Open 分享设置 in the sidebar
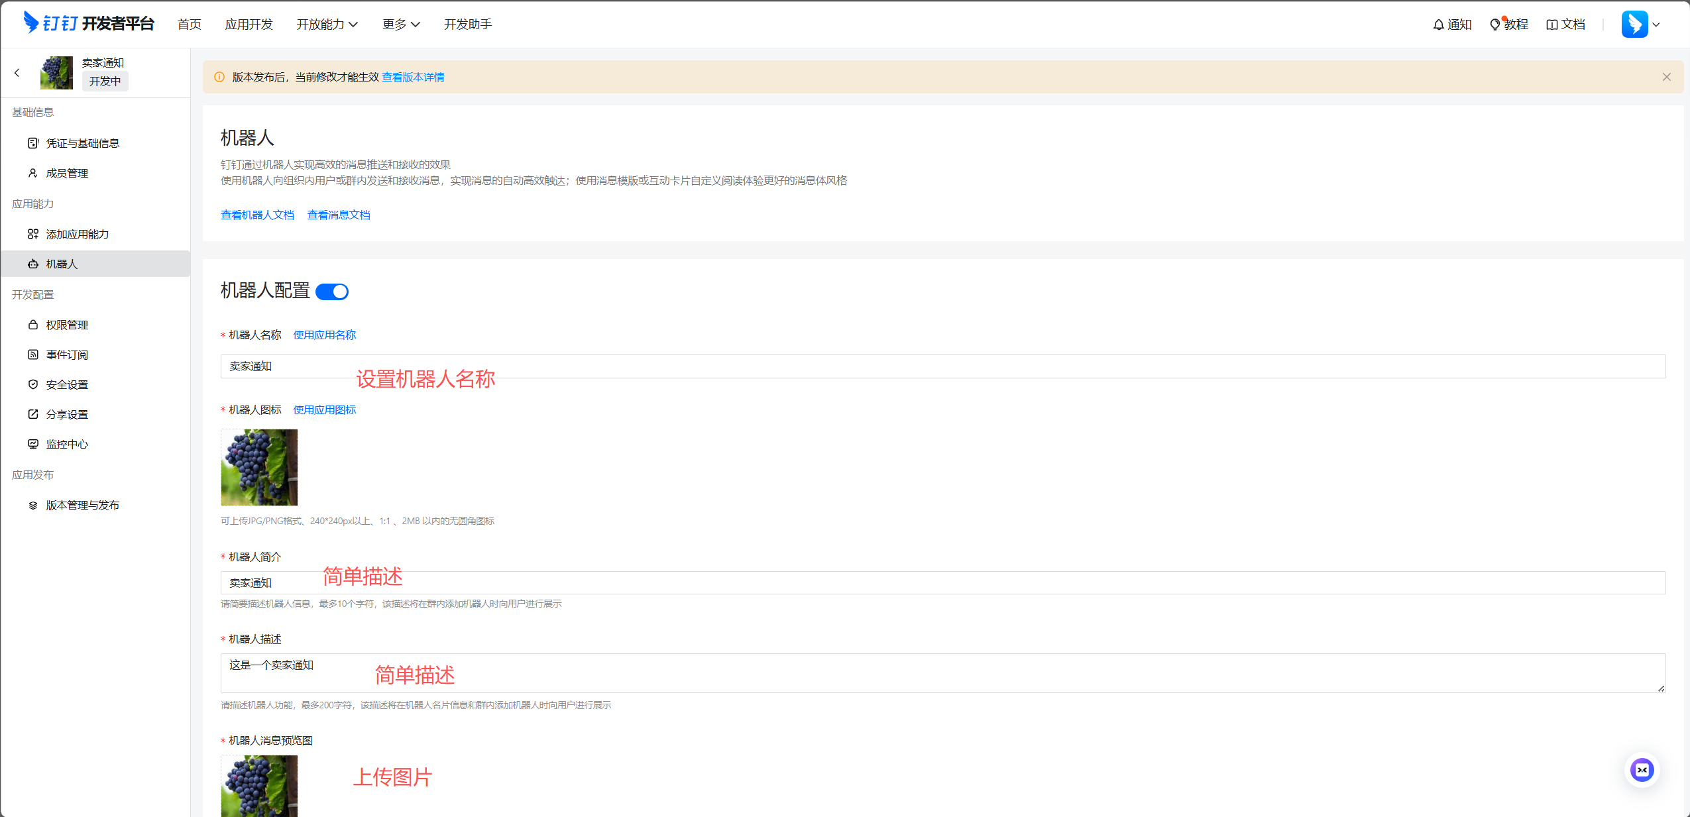This screenshot has height=817, width=1690. coord(95,414)
